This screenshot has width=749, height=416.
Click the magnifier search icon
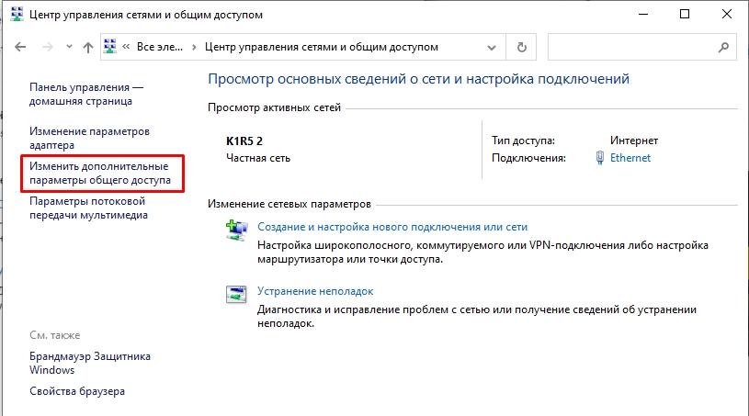723,47
